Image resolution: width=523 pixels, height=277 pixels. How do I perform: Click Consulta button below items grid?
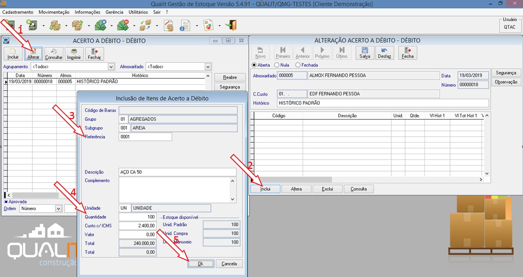click(x=359, y=189)
